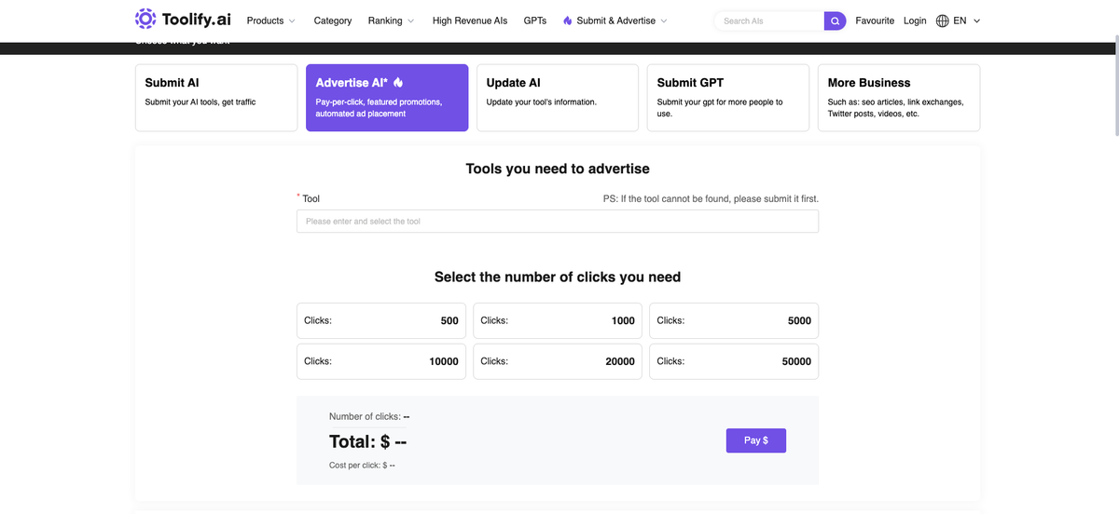Screen dimensions: 1119x514
Task: Open the Update AI tab card
Action: coord(558,98)
